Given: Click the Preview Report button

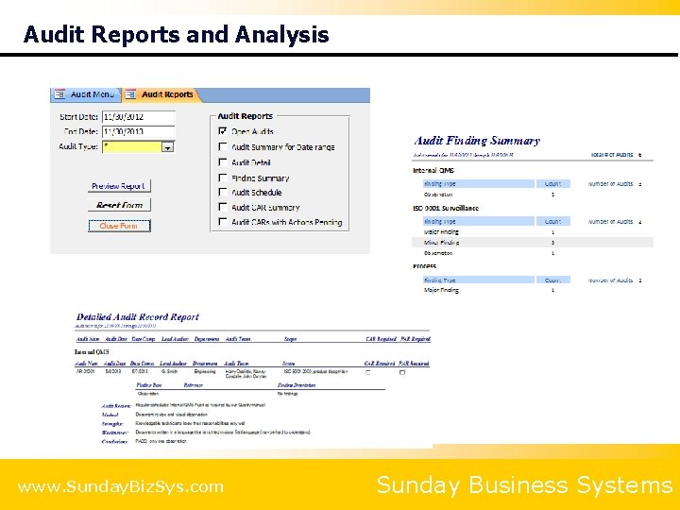Looking at the screenshot, I should [119, 186].
